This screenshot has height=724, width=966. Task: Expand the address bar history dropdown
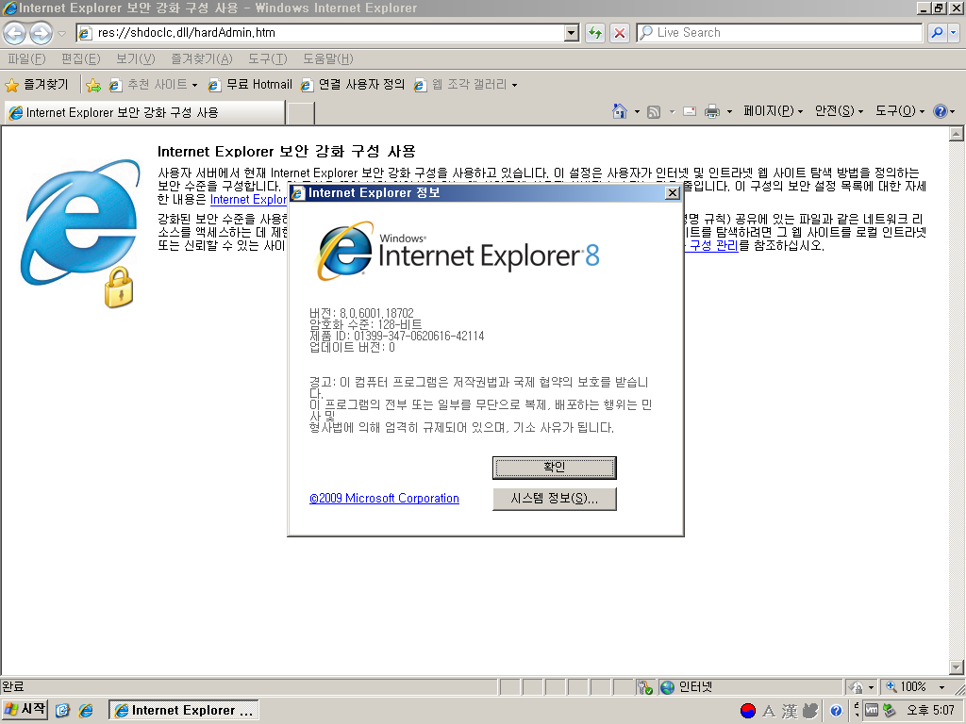pyautogui.click(x=572, y=33)
